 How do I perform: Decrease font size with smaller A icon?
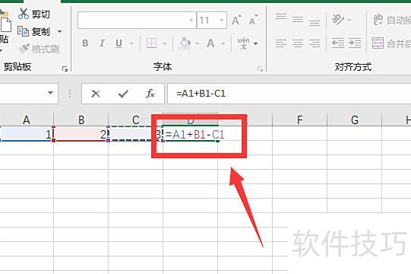tap(253, 20)
